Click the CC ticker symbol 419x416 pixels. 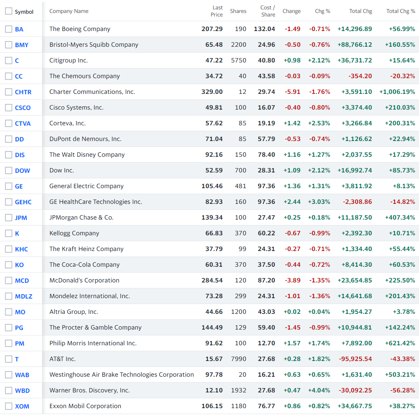(x=19, y=77)
